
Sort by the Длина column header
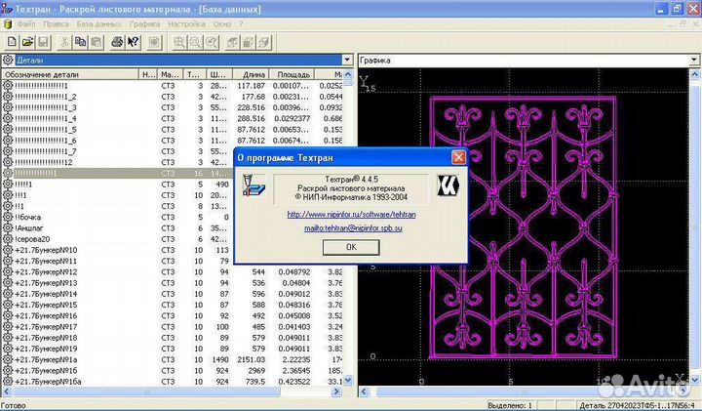point(253,74)
